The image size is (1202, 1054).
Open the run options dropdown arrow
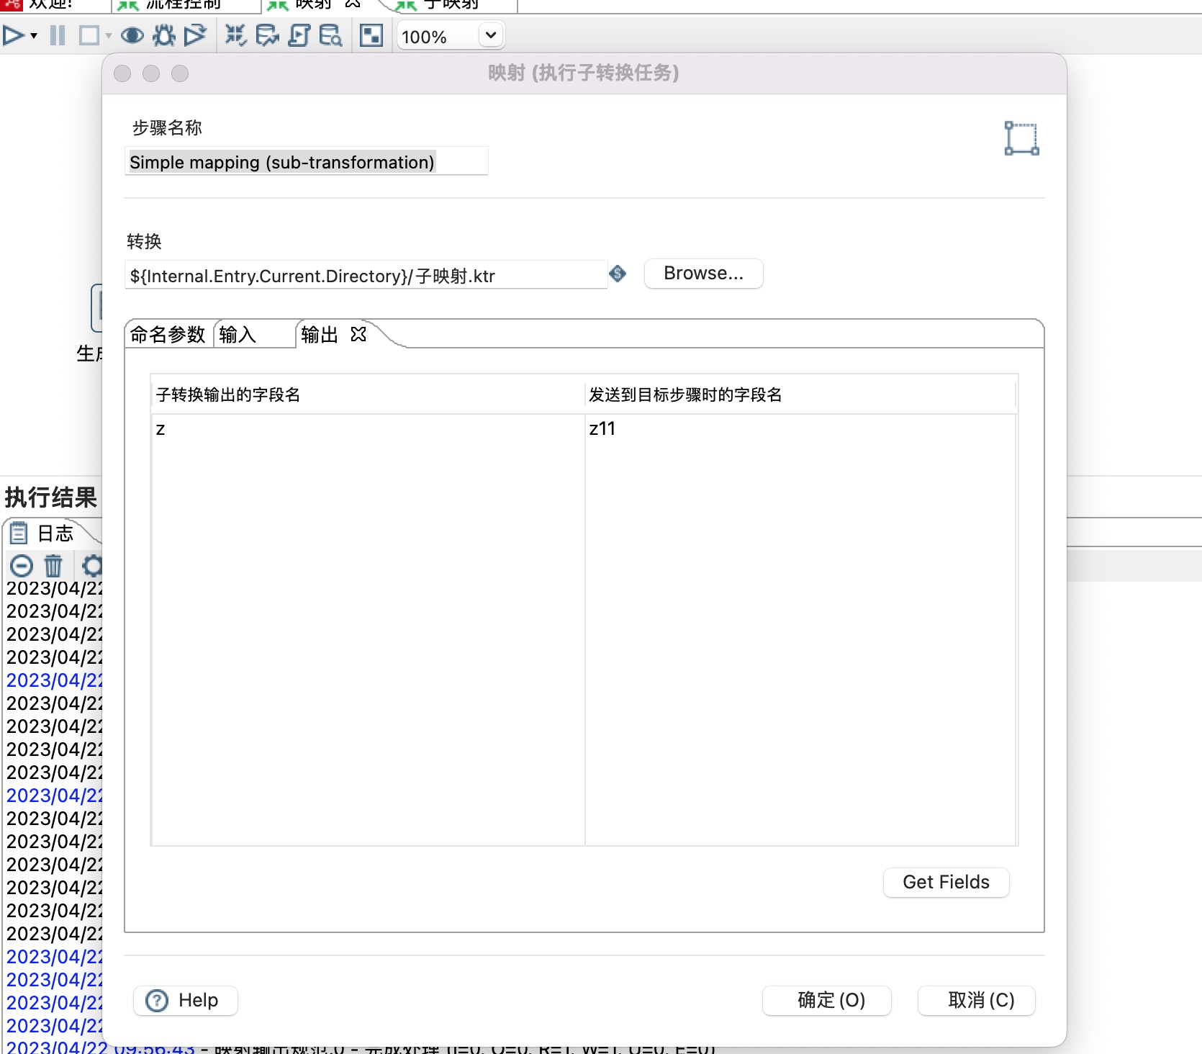(34, 35)
